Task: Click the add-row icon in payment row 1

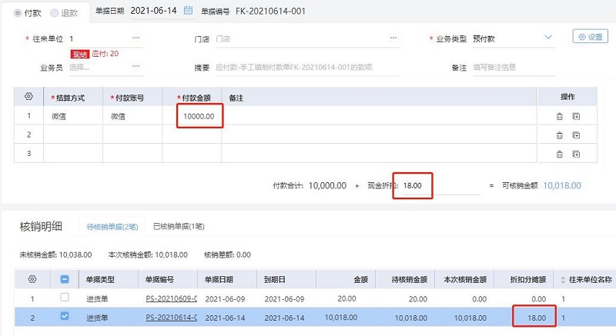Action: [x=575, y=116]
